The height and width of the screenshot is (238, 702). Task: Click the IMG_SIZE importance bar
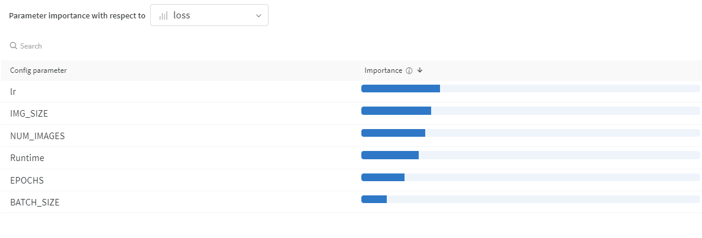pyautogui.click(x=396, y=111)
